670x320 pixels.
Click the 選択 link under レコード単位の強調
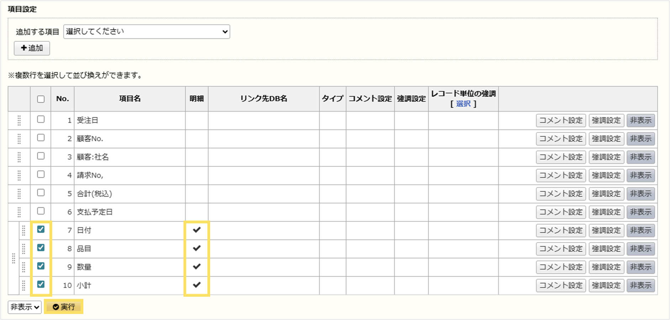click(x=463, y=104)
